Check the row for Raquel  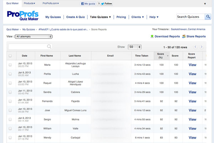click(x=10, y=83)
